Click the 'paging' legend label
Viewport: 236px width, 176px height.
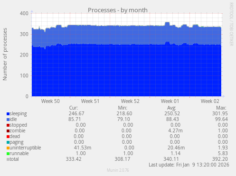(x=17, y=142)
